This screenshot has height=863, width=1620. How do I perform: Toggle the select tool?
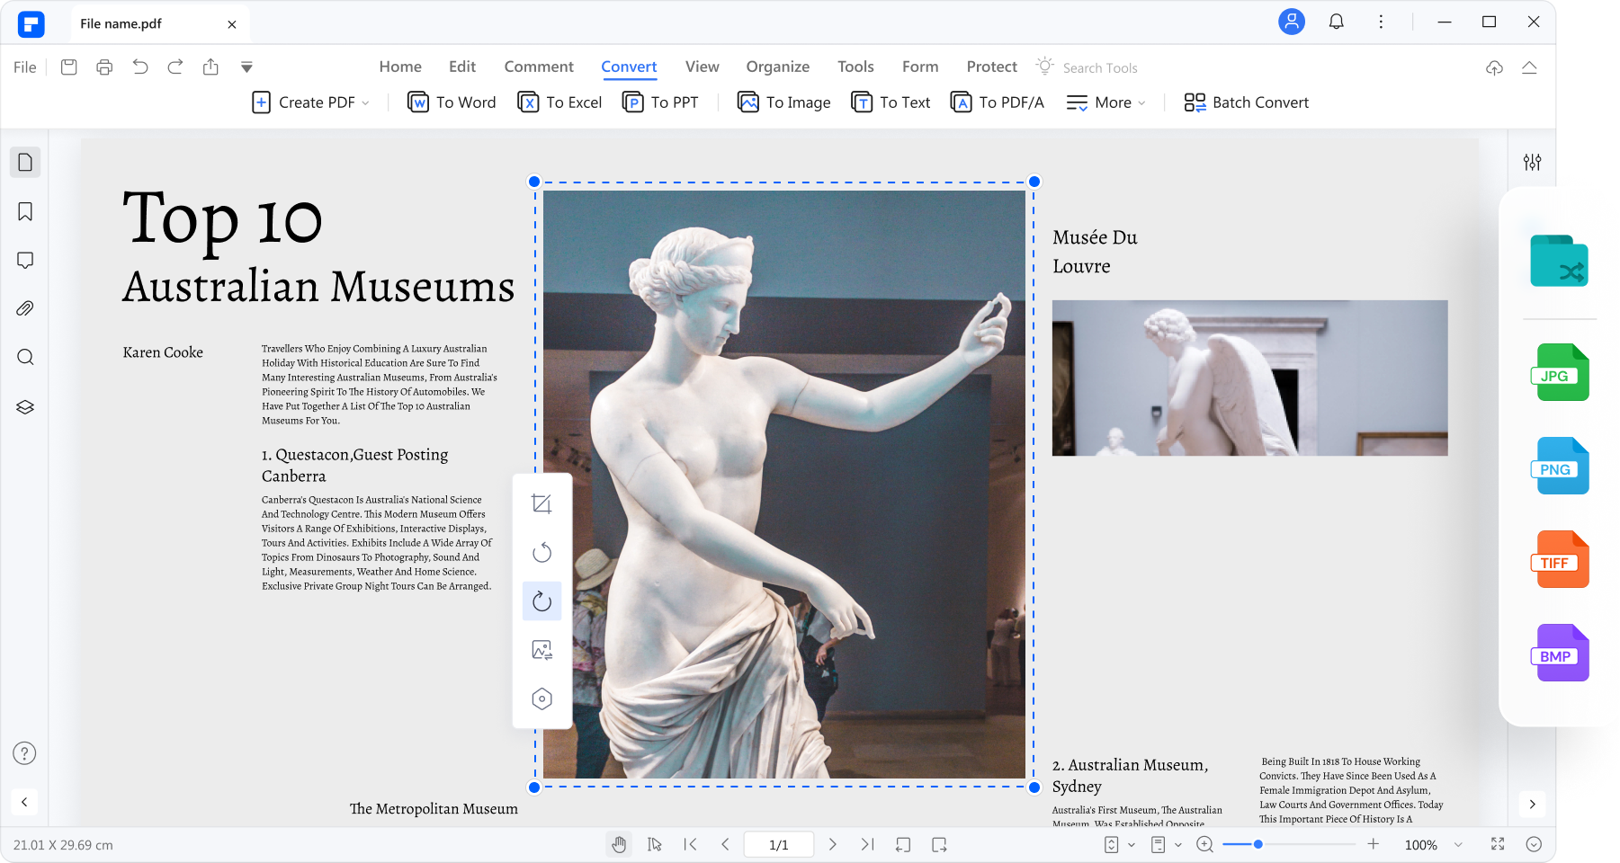point(654,844)
